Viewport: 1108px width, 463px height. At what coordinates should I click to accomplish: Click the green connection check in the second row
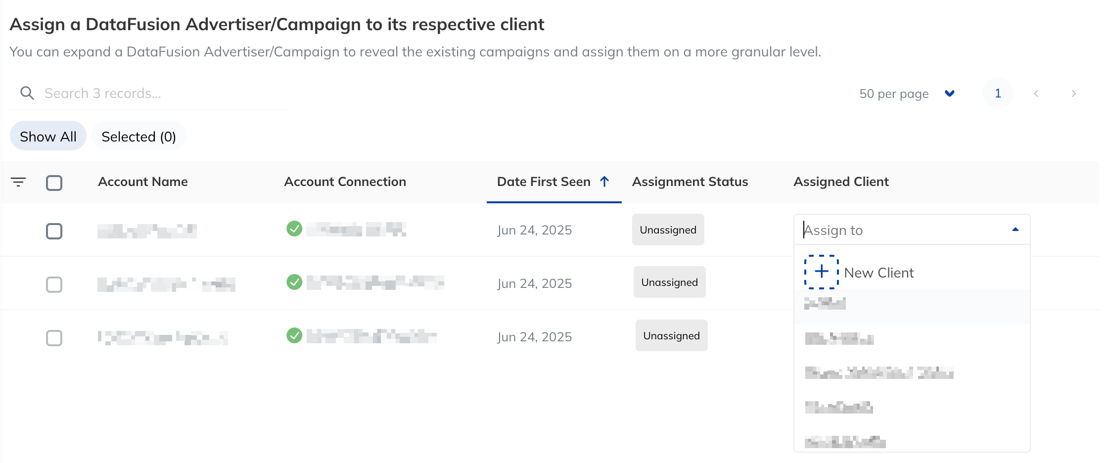pyautogui.click(x=294, y=282)
